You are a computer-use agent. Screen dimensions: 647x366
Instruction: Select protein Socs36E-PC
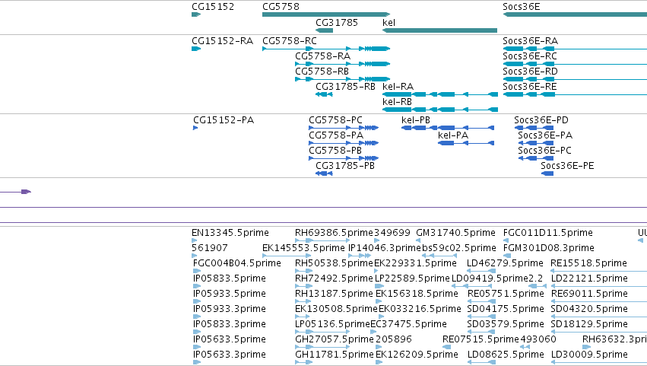[x=544, y=151]
